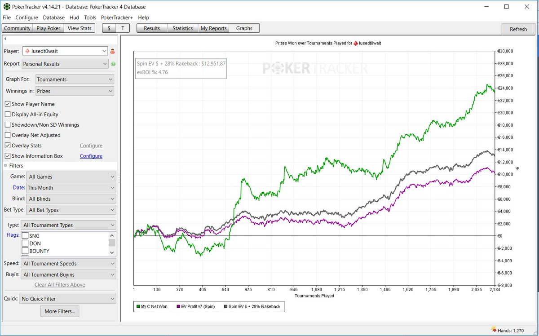Click the hands status icon in status bar
This screenshot has height=336, width=539.
493,330
